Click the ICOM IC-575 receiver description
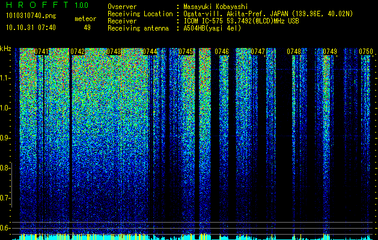The height and width of the screenshot is (240, 378). click(x=241, y=21)
